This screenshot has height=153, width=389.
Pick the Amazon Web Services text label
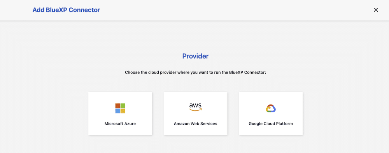coord(196,124)
